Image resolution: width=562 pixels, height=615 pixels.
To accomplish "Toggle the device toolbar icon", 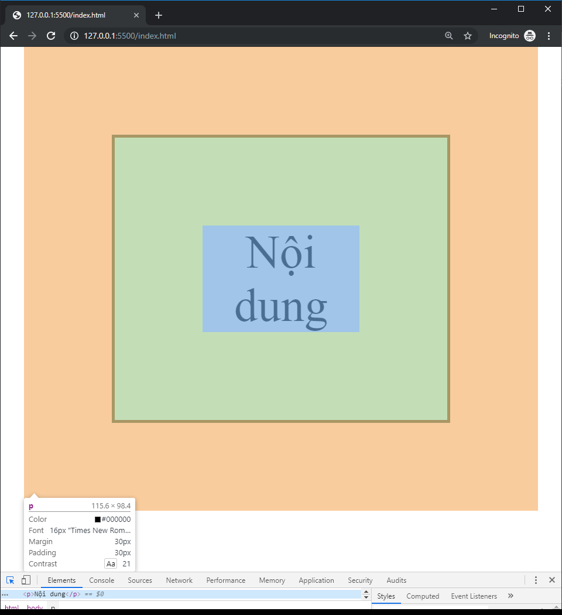I will pyautogui.click(x=26, y=580).
